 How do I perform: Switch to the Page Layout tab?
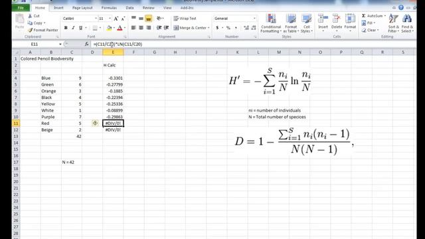tap(82, 8)
